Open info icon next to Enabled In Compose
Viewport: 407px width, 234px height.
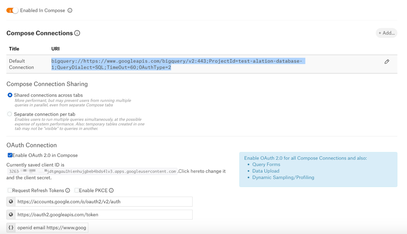(x=70, y=11)
